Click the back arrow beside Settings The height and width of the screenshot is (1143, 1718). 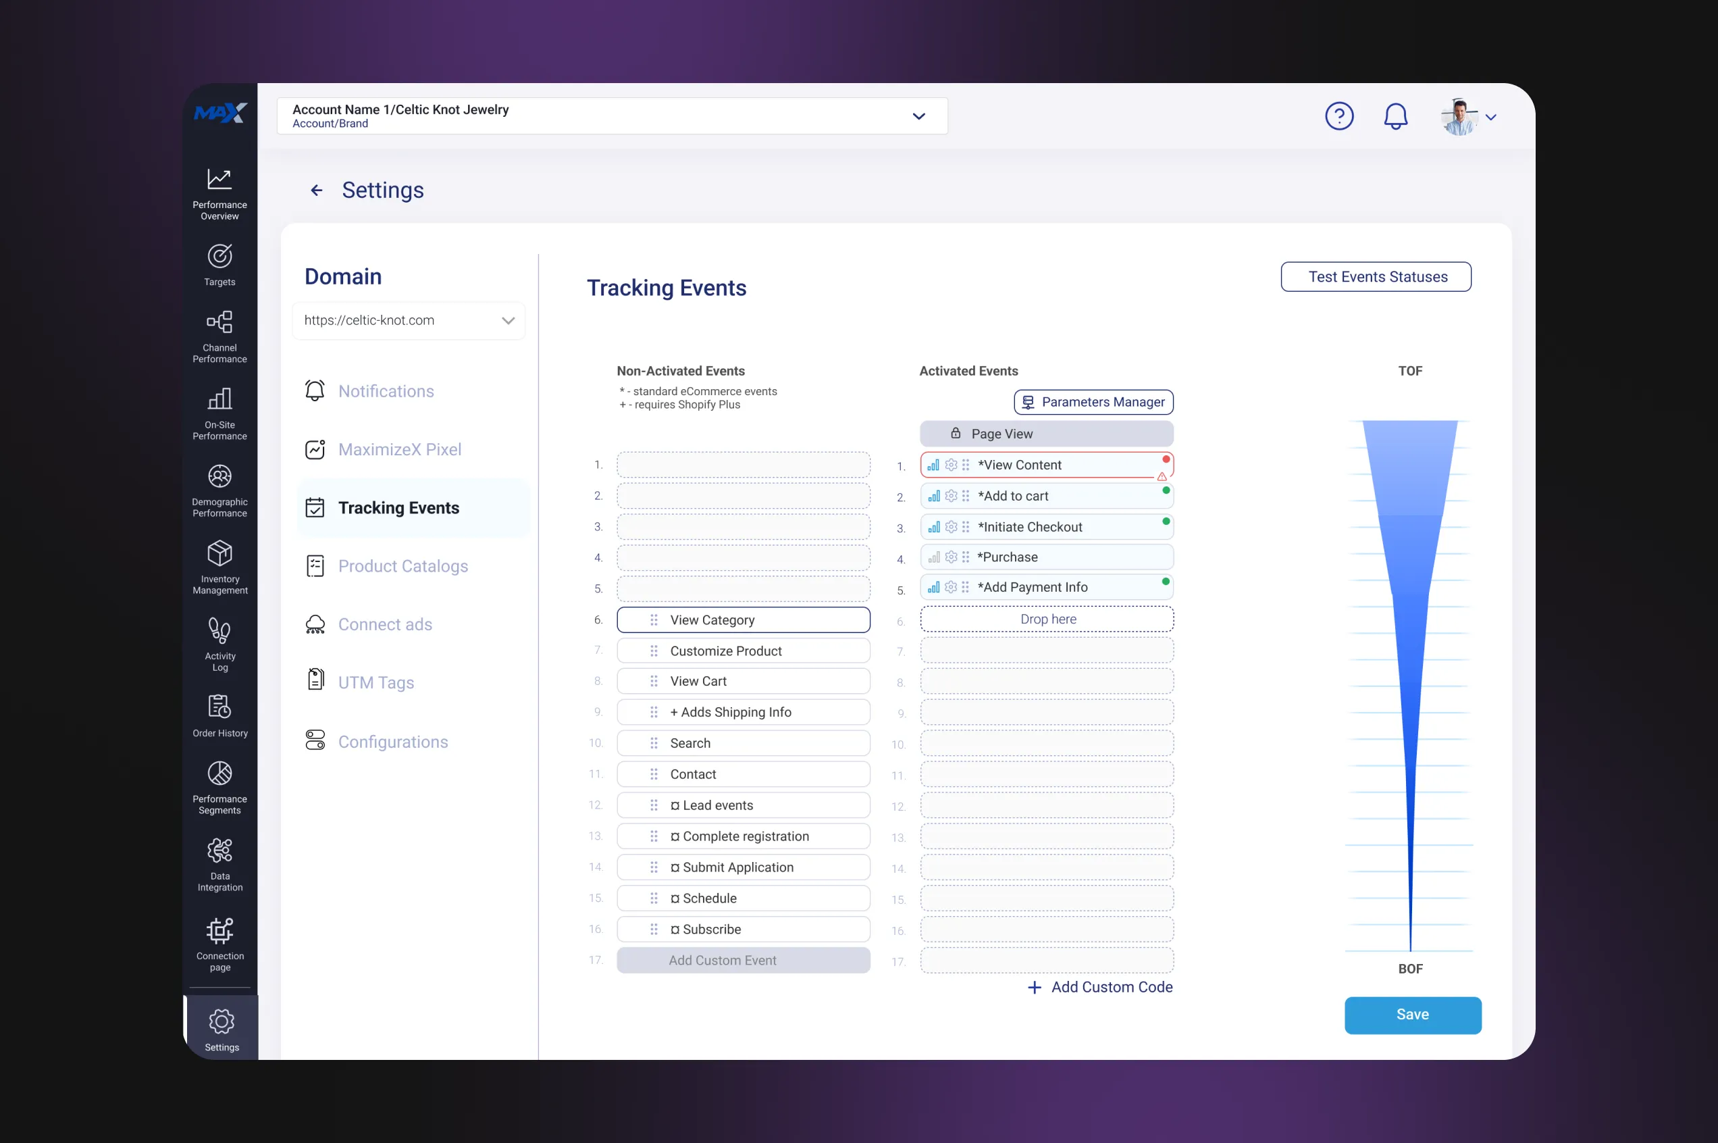tap(316, 190)
